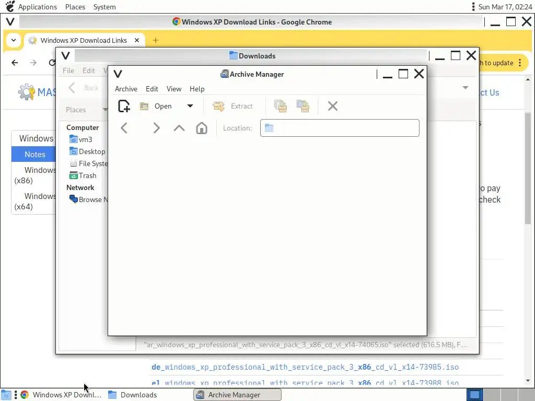The width and height of the screenshot is (535, 401).
Task: Click the scroll down arrow in Chrome
Action: [x=528, y=381]
